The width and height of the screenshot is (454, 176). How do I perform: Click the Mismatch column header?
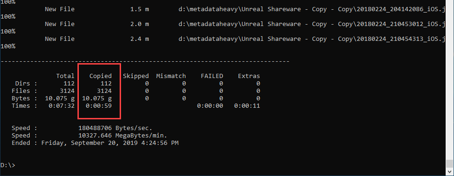click(x=171, y=76)
